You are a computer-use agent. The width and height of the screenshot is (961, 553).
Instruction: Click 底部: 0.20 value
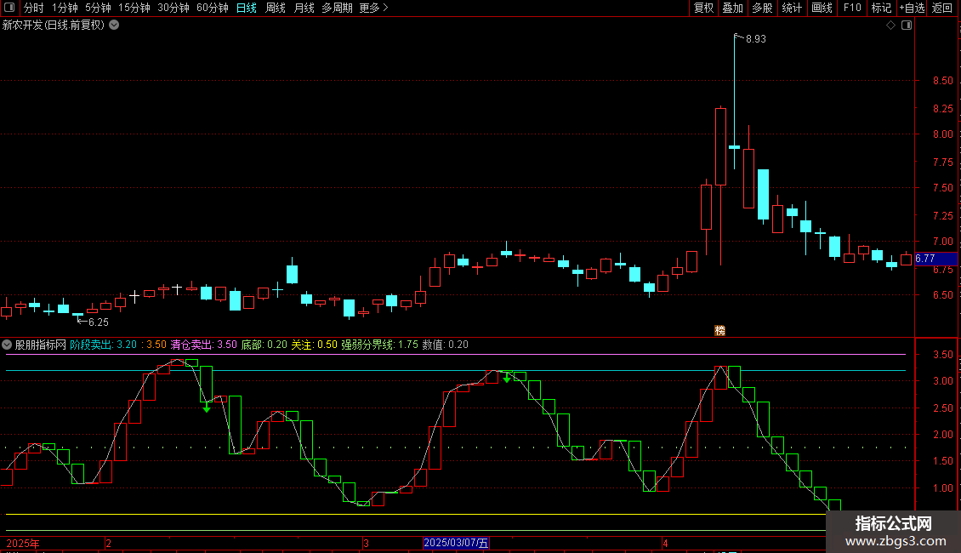coord(264,345)
